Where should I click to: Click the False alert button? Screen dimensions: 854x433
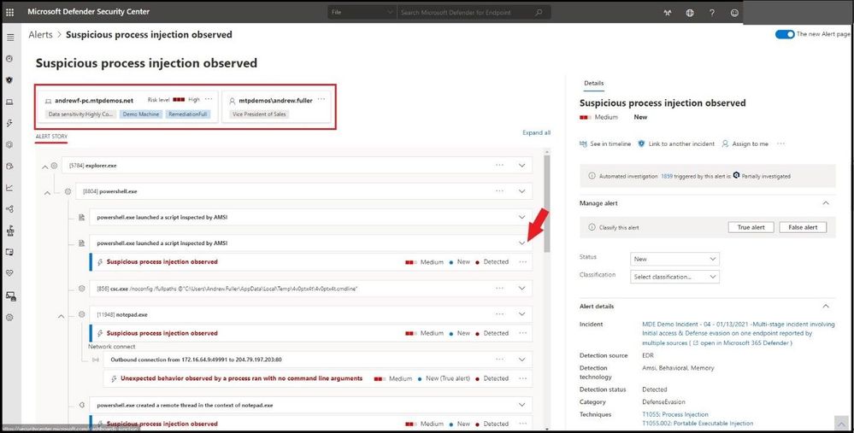803,227
